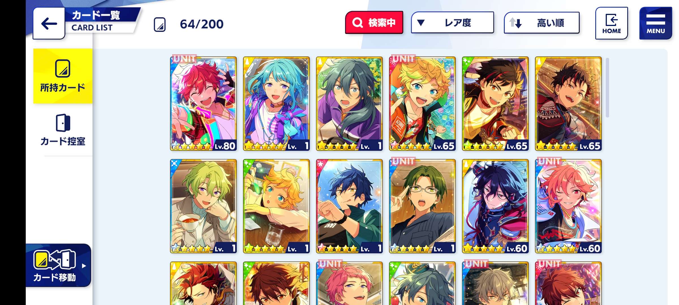This screenshot has width=679, height=305.
Task: Expand the レア度 sort dropdown
Action: click(452, 23)
